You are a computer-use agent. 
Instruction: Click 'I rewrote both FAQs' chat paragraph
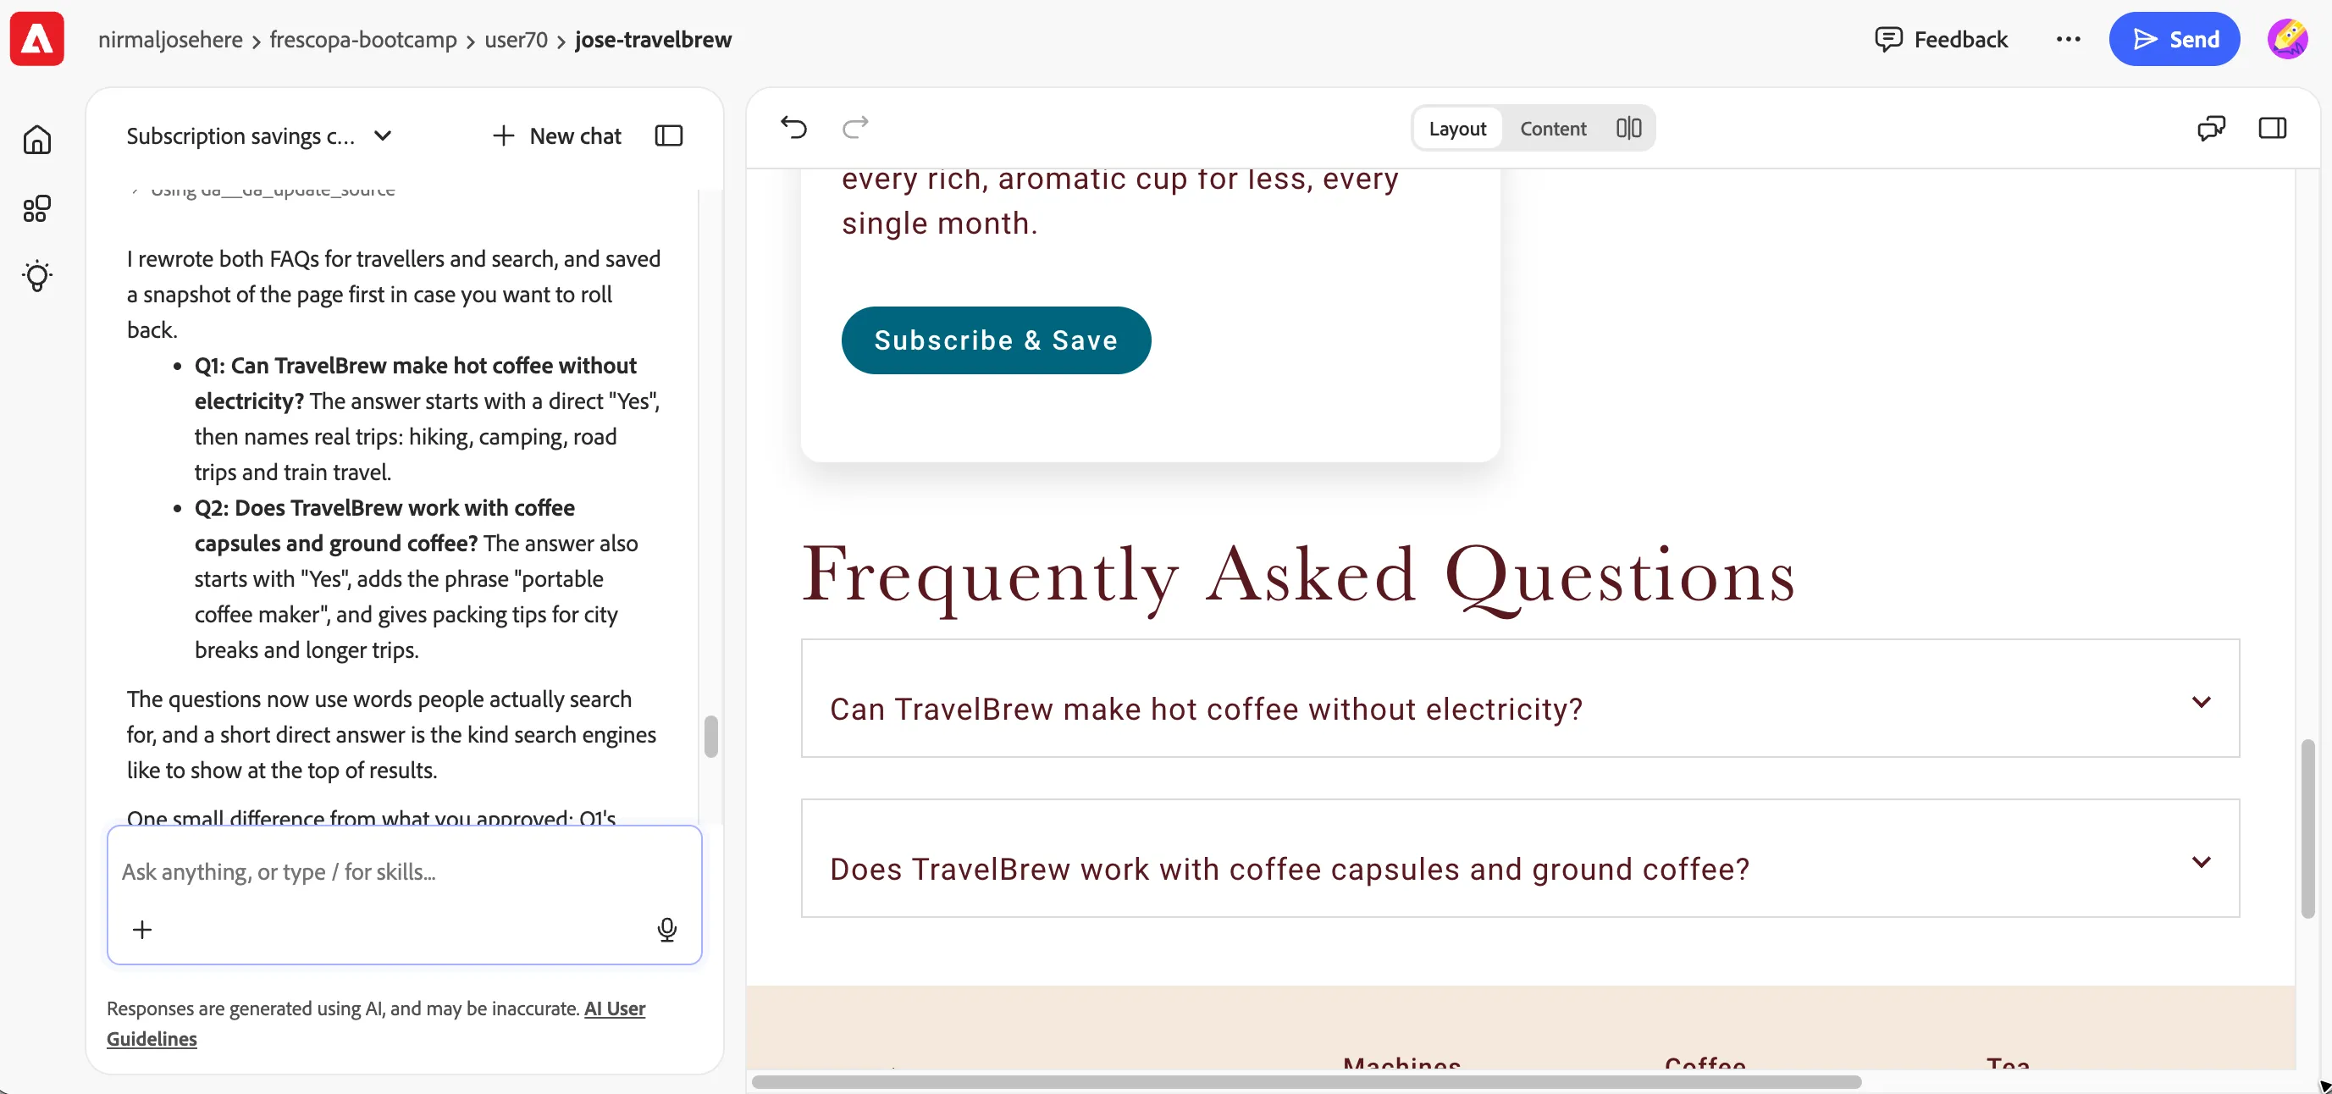[394, 295]
